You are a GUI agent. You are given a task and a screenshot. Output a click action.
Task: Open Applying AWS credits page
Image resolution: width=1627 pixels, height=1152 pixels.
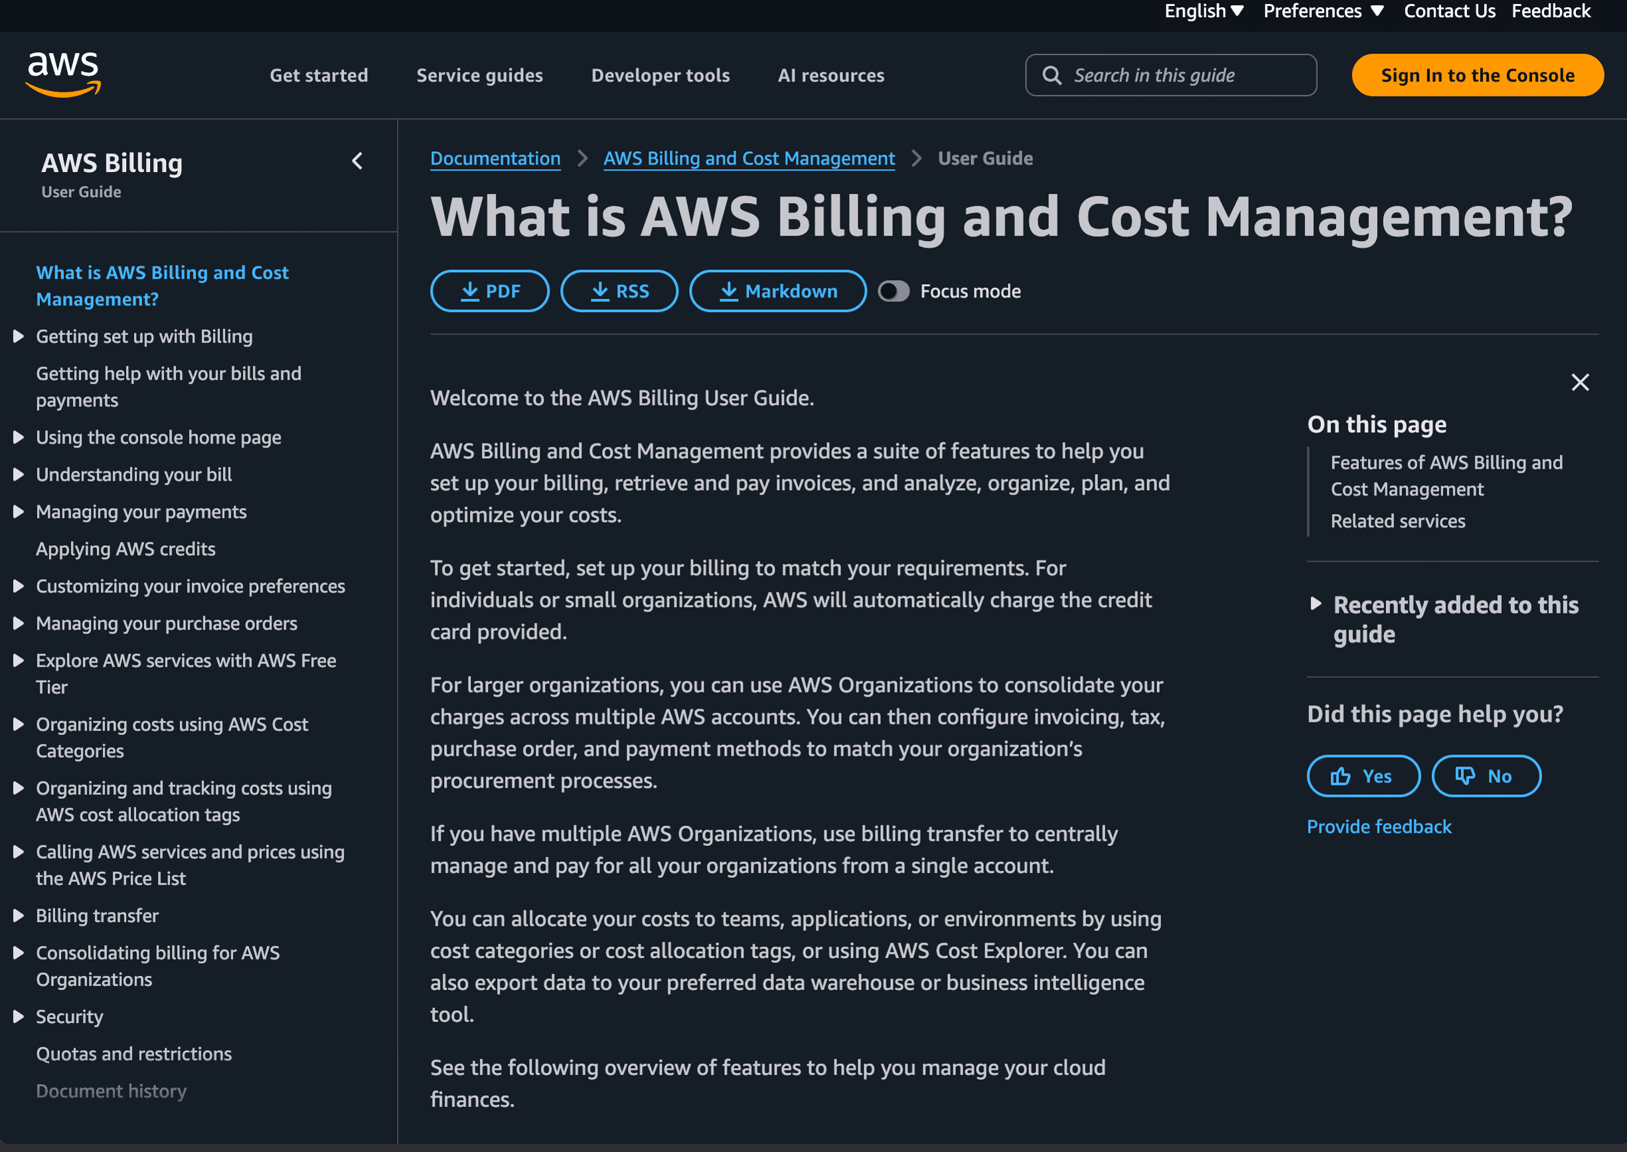pos(125,549)
